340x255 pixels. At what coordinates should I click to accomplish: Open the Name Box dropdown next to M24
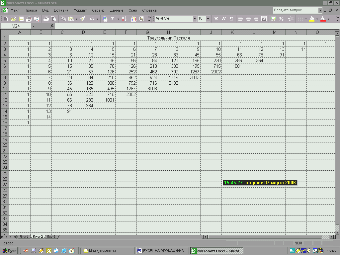[x=34, y=26]
